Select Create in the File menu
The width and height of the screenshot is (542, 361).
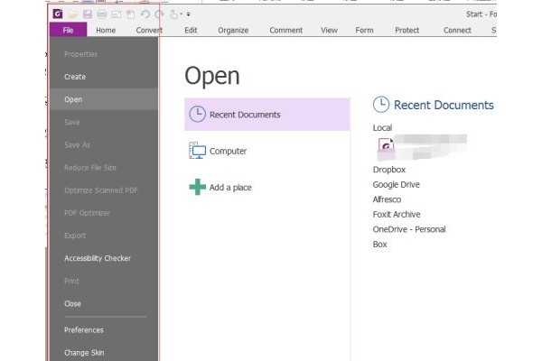tap(104, 77)
